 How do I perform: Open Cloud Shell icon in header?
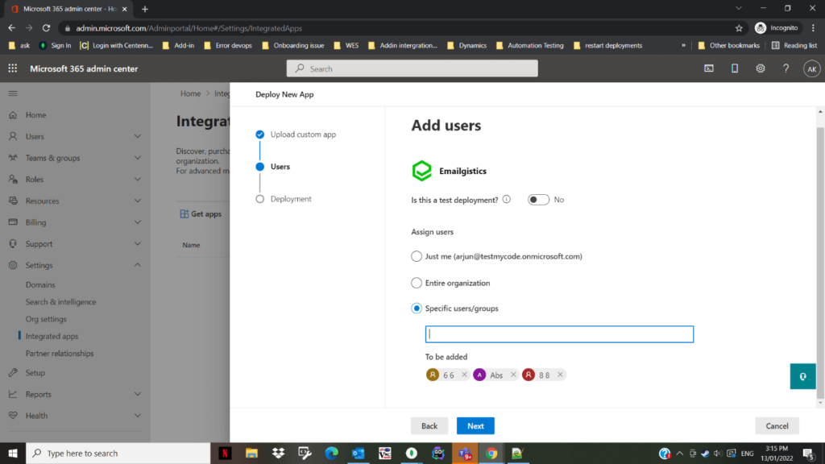point(709,68)
